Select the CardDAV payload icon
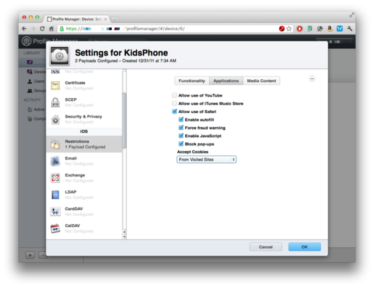 (x=56, y=211)
